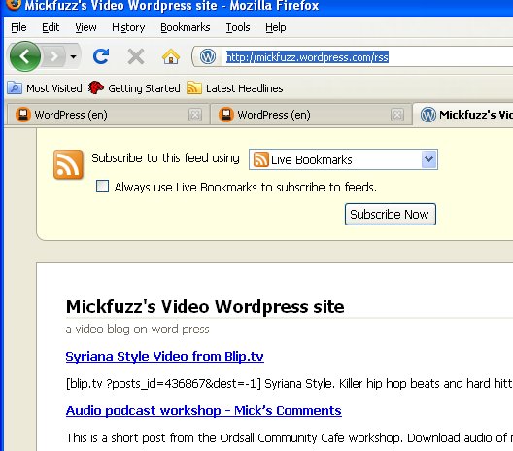Close the first WordPress (en) tab

click(195, 115)
